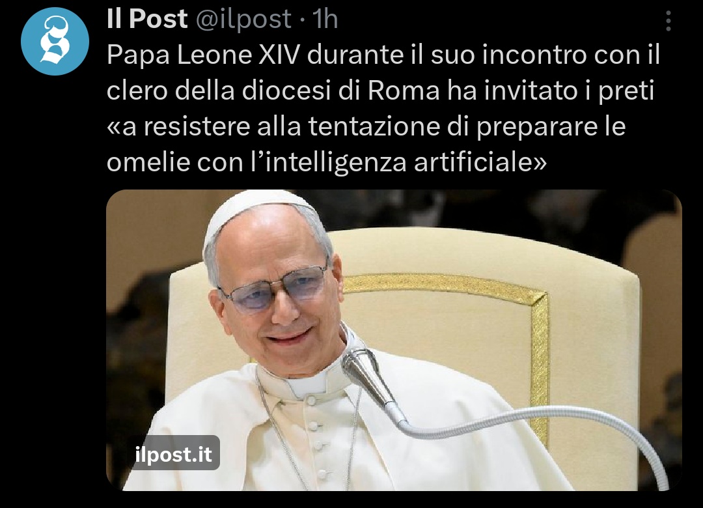Click the quoted text «a resistere alla tentazione»
703x508 pixels.
coord(252,126)
